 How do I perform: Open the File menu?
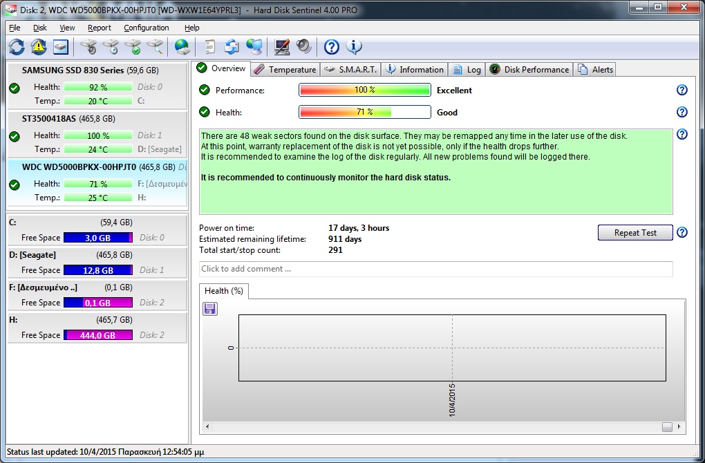coord(15,28)
